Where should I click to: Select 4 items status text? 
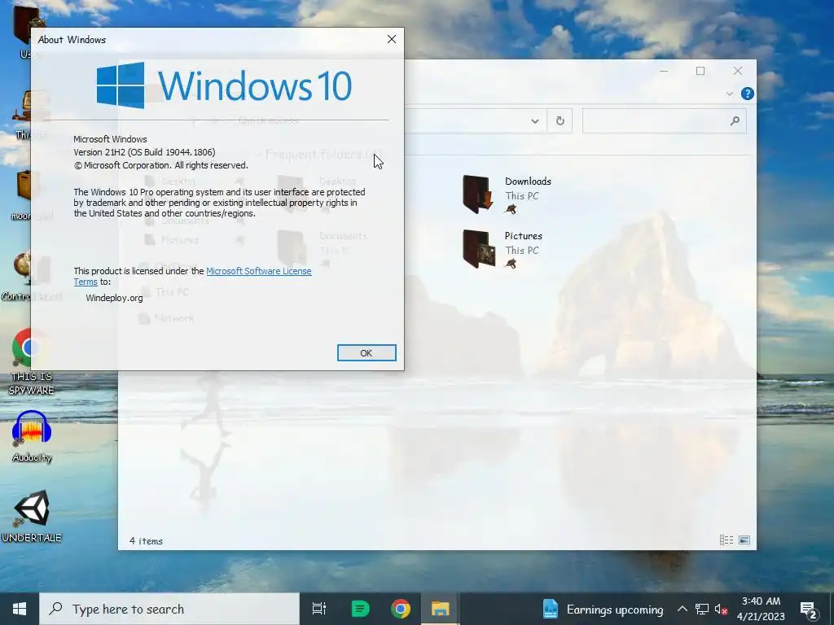click(147, 541)
